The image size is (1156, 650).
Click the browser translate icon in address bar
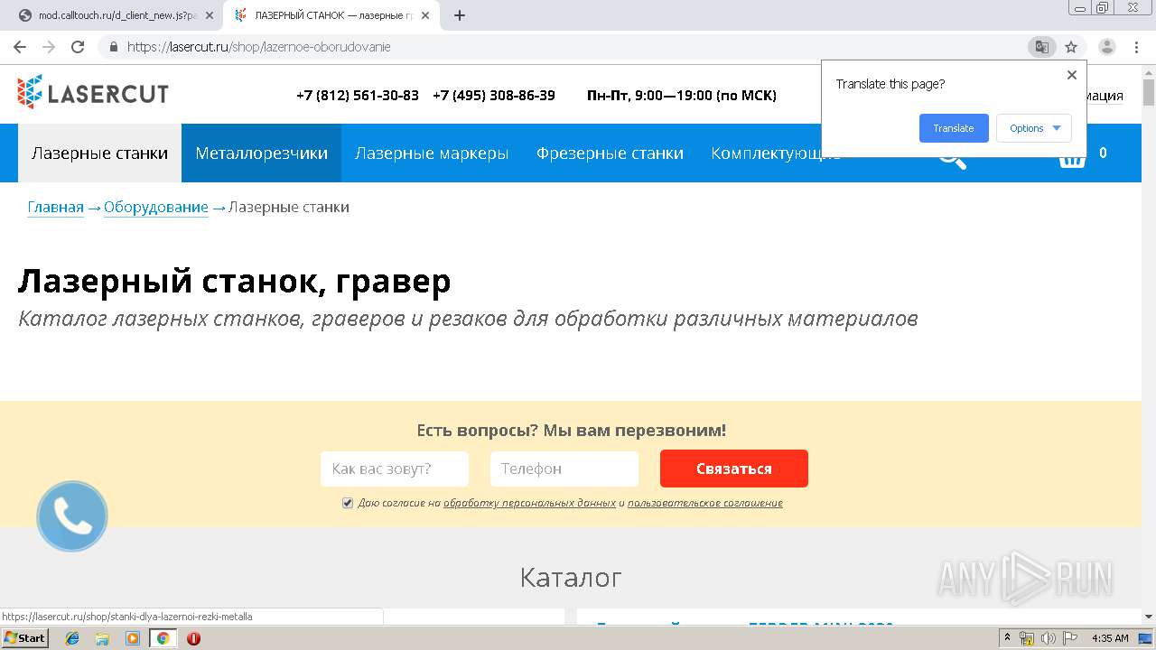tap(1041, 47)
